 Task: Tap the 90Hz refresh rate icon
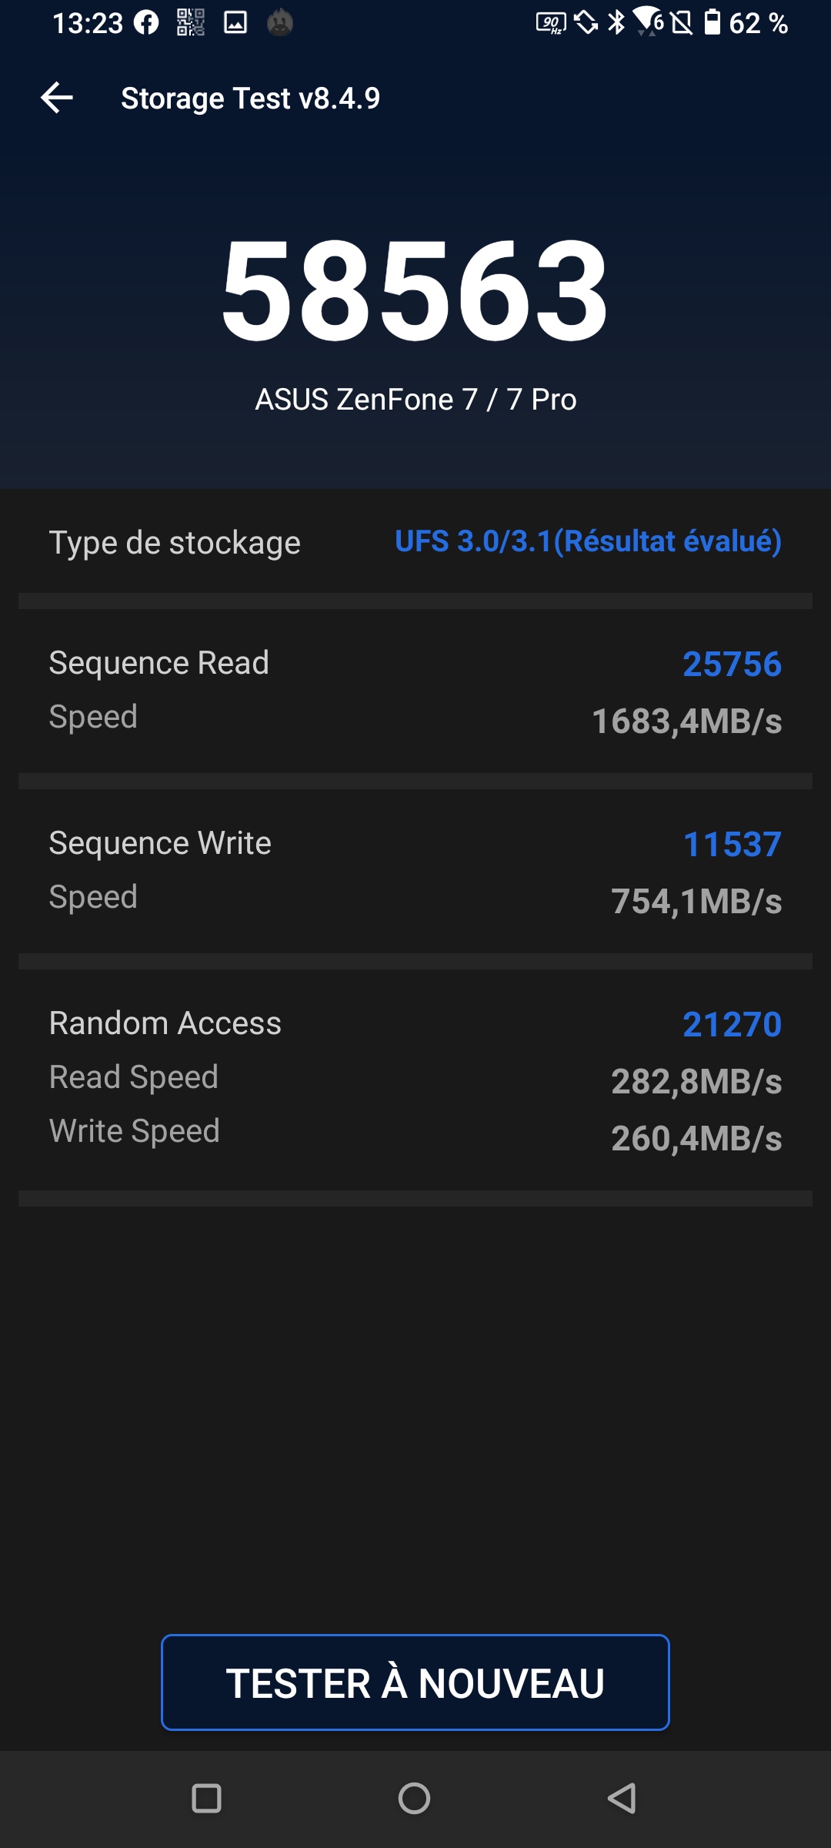point(551,23)
